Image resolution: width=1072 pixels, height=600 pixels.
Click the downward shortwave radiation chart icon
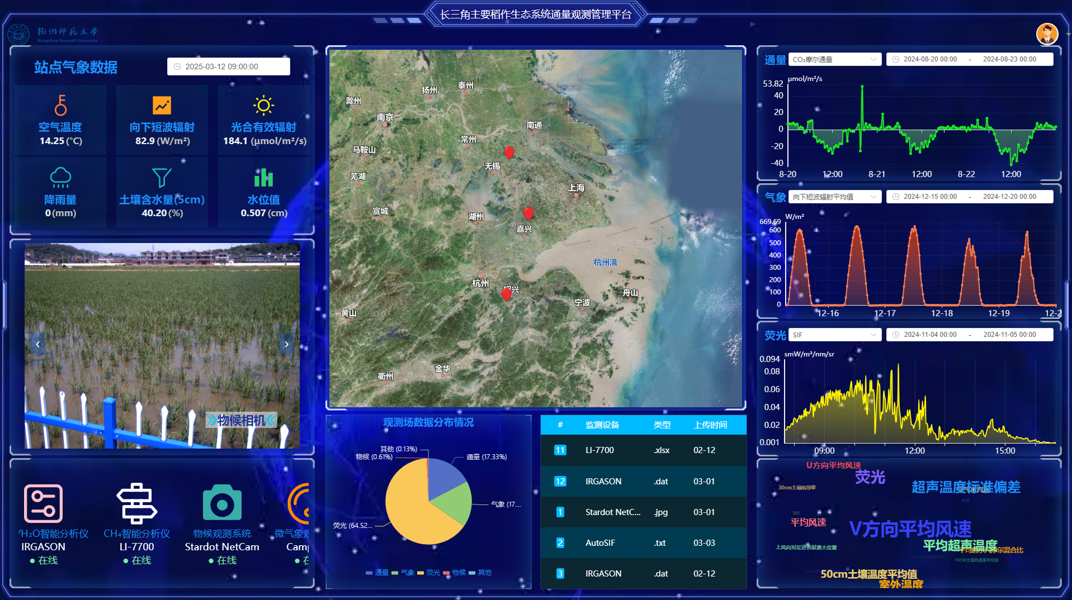162,105
